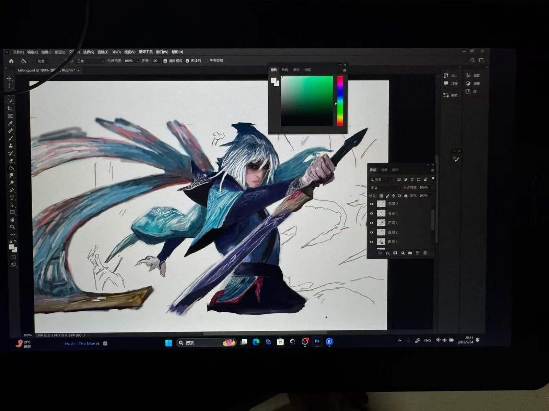Open the fill source 前景 dropdown
The height and width of the screenshot is (411, 549).
[x=43, y=61]
